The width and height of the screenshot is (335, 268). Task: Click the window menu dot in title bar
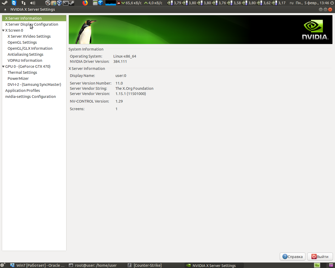coord(5,9)
